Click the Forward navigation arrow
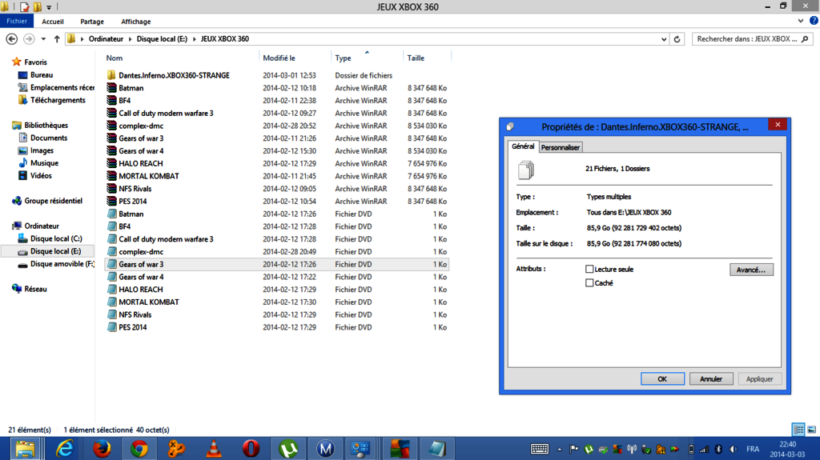 click(x=30, y=38)
